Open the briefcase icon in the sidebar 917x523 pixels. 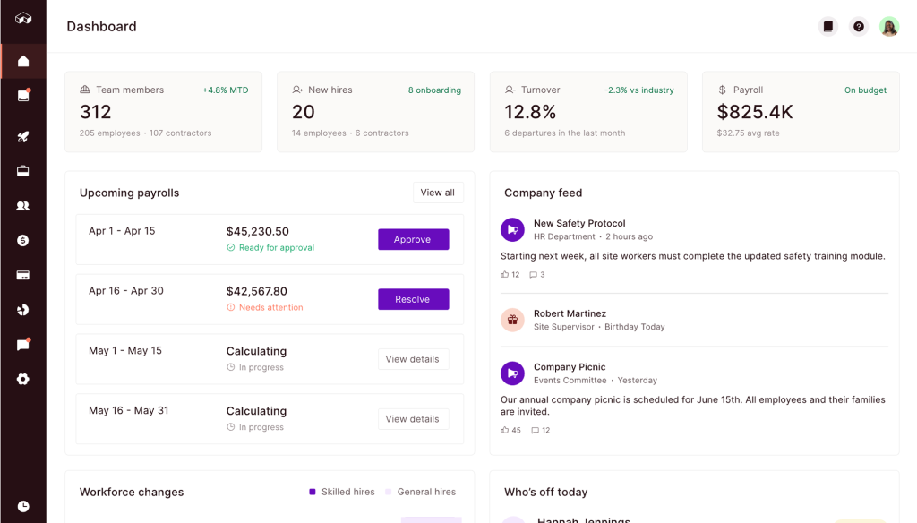pyautogui.click(x=23, y=171)
